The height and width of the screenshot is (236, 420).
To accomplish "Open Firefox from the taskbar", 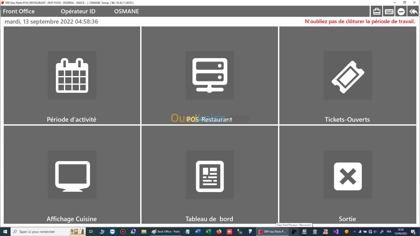I will pyautogui.click(x=219, y=232).
